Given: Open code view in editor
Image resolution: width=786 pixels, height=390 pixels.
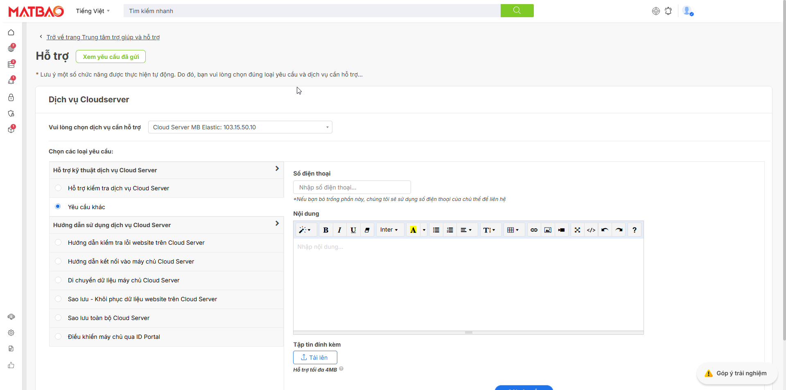Looking at the screenshot, I should point(591,230).
